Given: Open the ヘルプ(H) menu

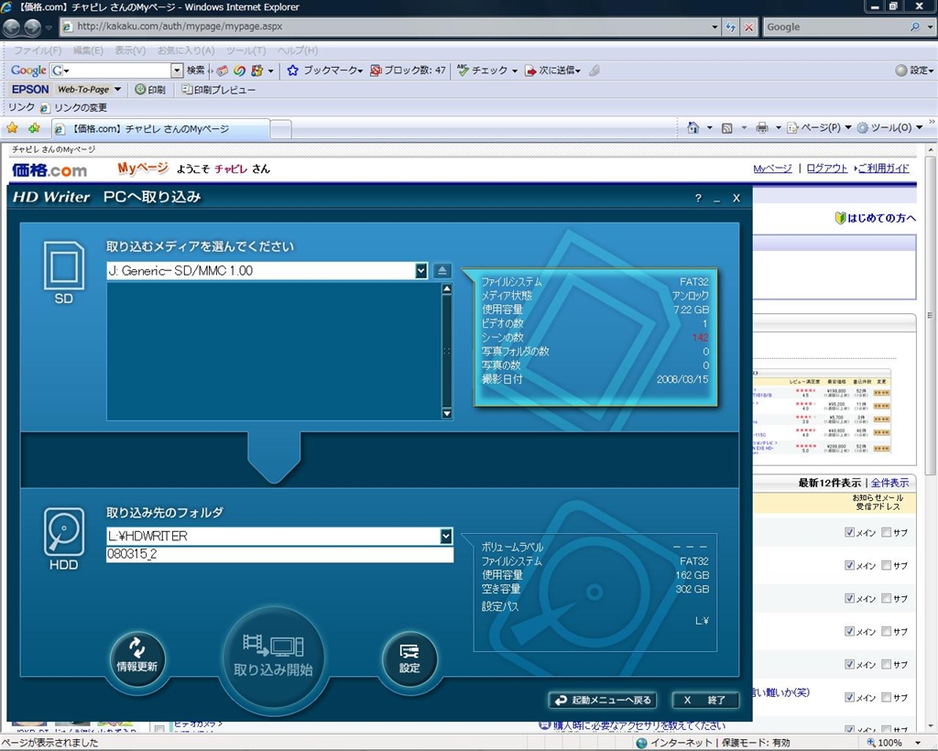Looking at the screenshot, I should pyautogui.click(x=298, y=50).
